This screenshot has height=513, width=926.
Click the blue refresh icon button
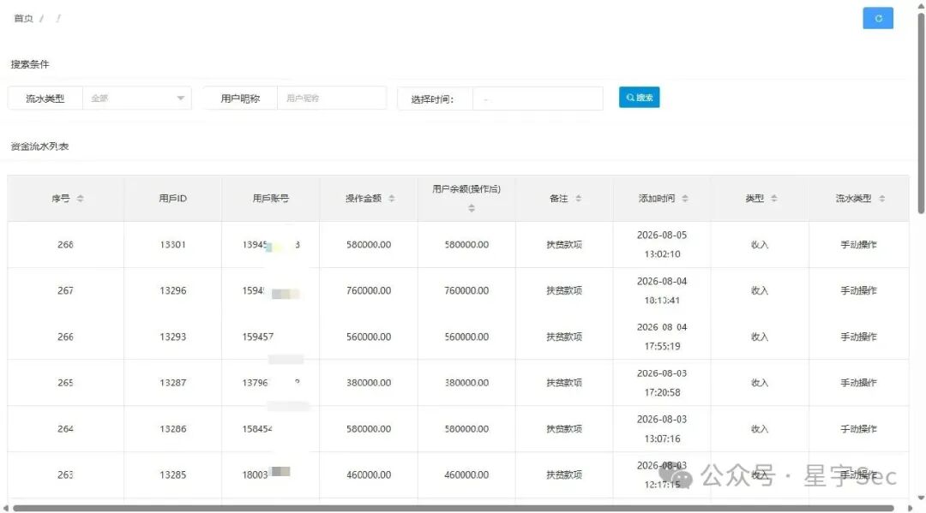(x=878, y=18)
